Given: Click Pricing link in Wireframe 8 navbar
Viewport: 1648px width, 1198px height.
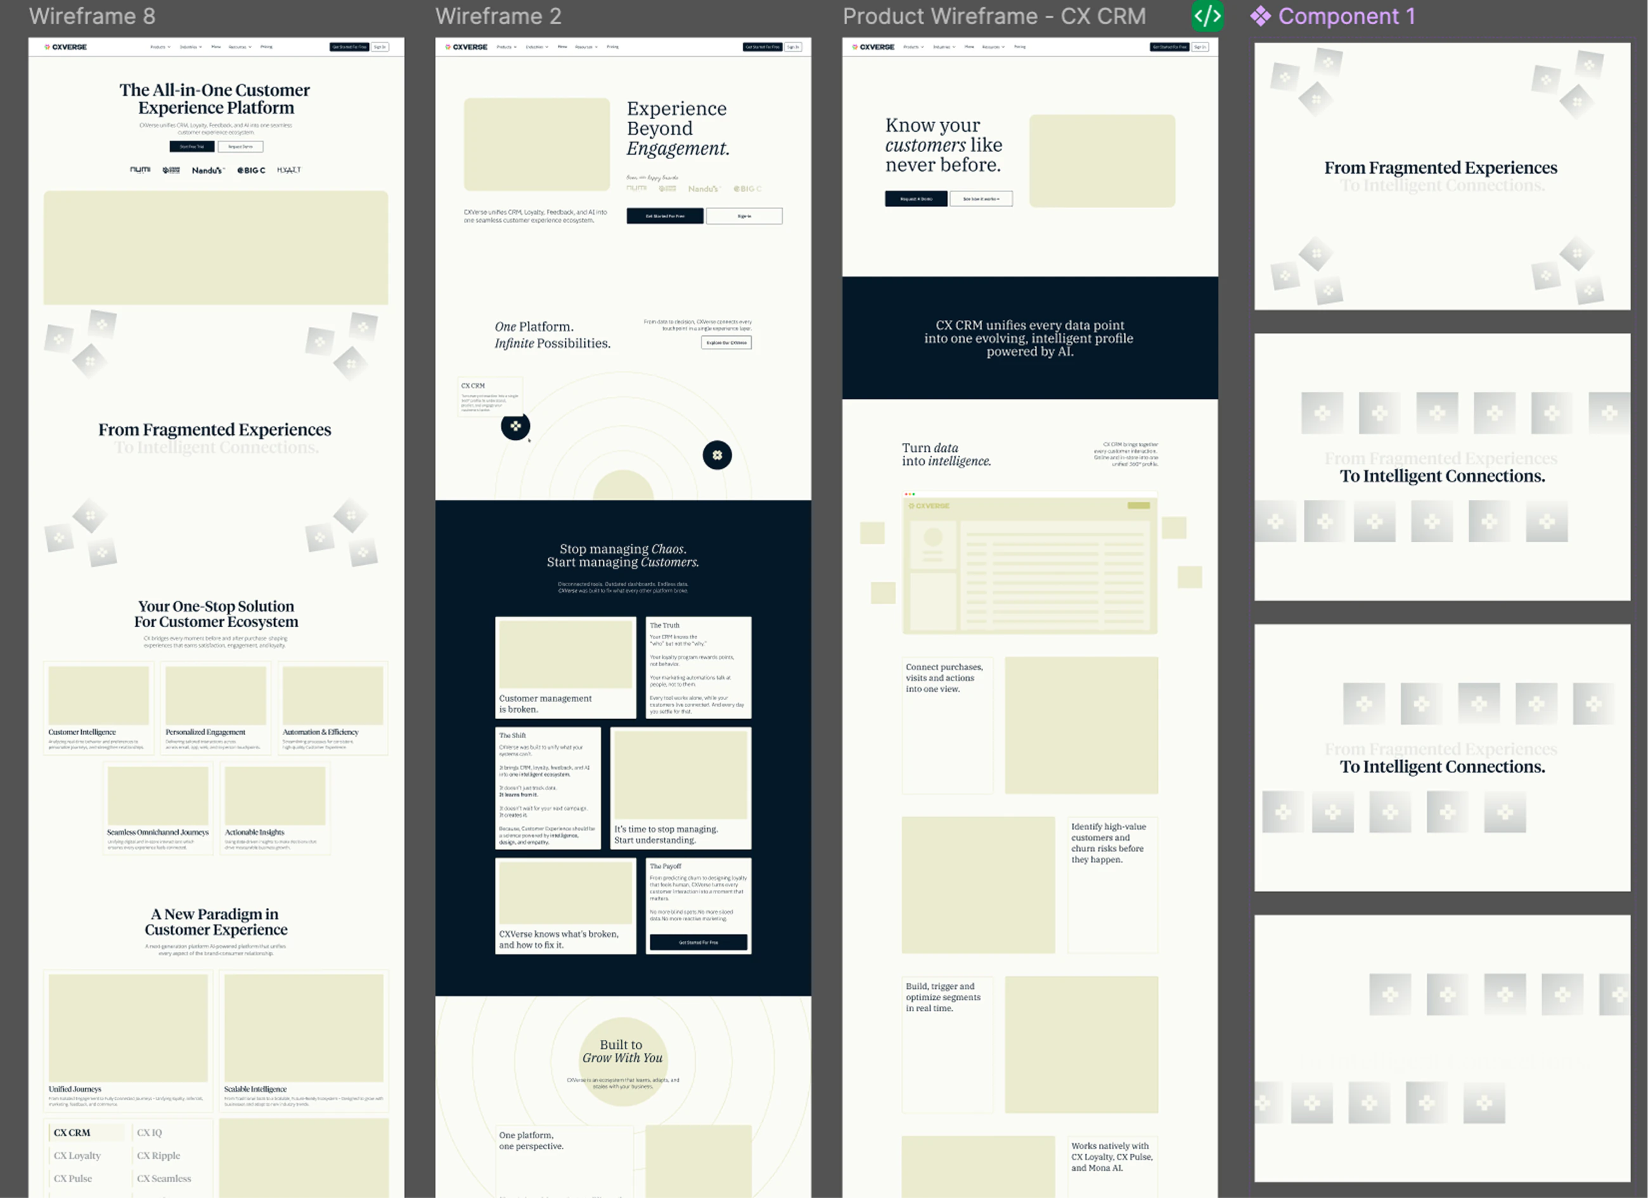Looking at the screenshot, I should click(267, 47).
